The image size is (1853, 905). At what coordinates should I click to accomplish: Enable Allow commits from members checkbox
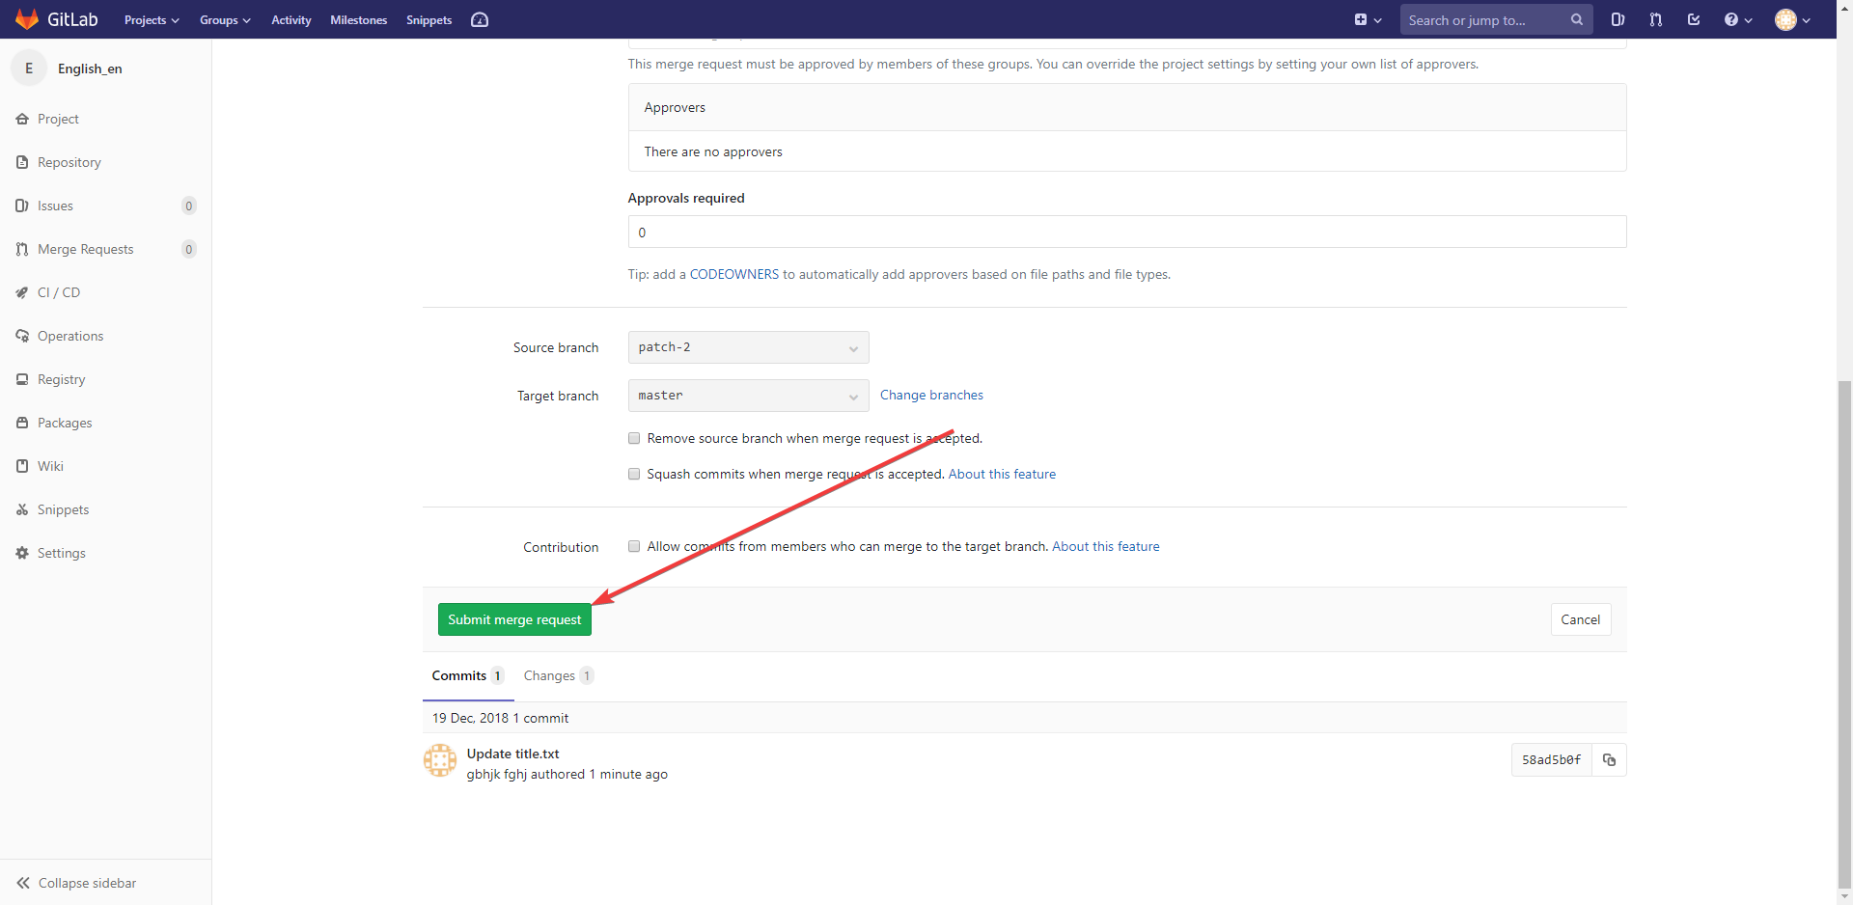pos(634,546)
